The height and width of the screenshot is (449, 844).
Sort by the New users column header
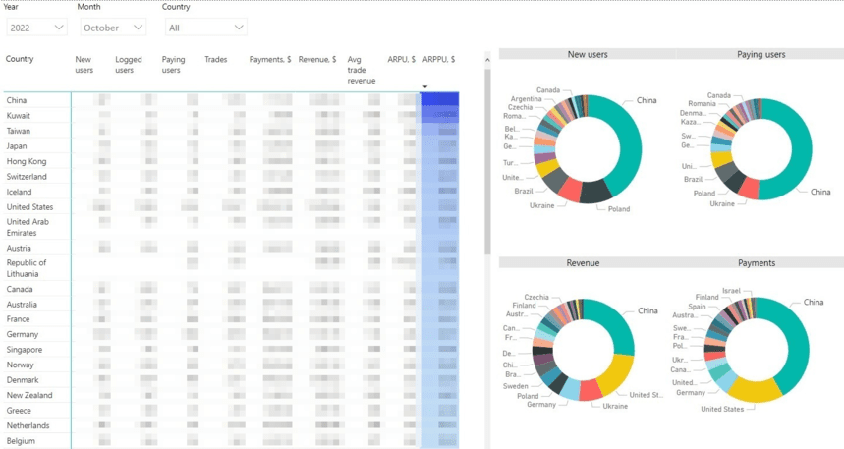point(84,64)
